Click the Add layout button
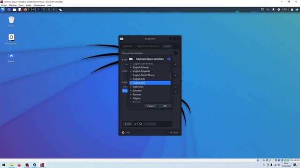The image size is (300, 168). pyautogui.click(x=128, y=124)
